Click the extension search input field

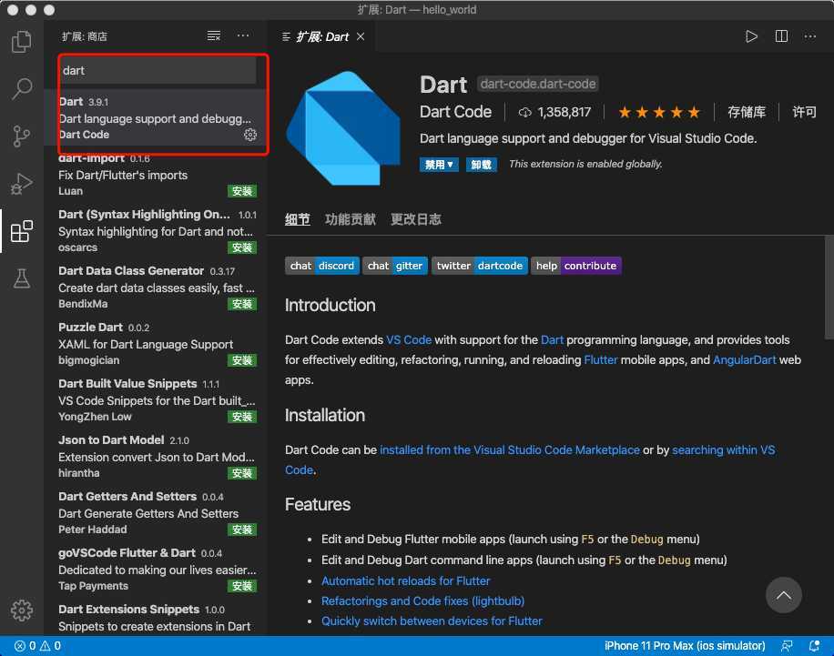[158, 71]
